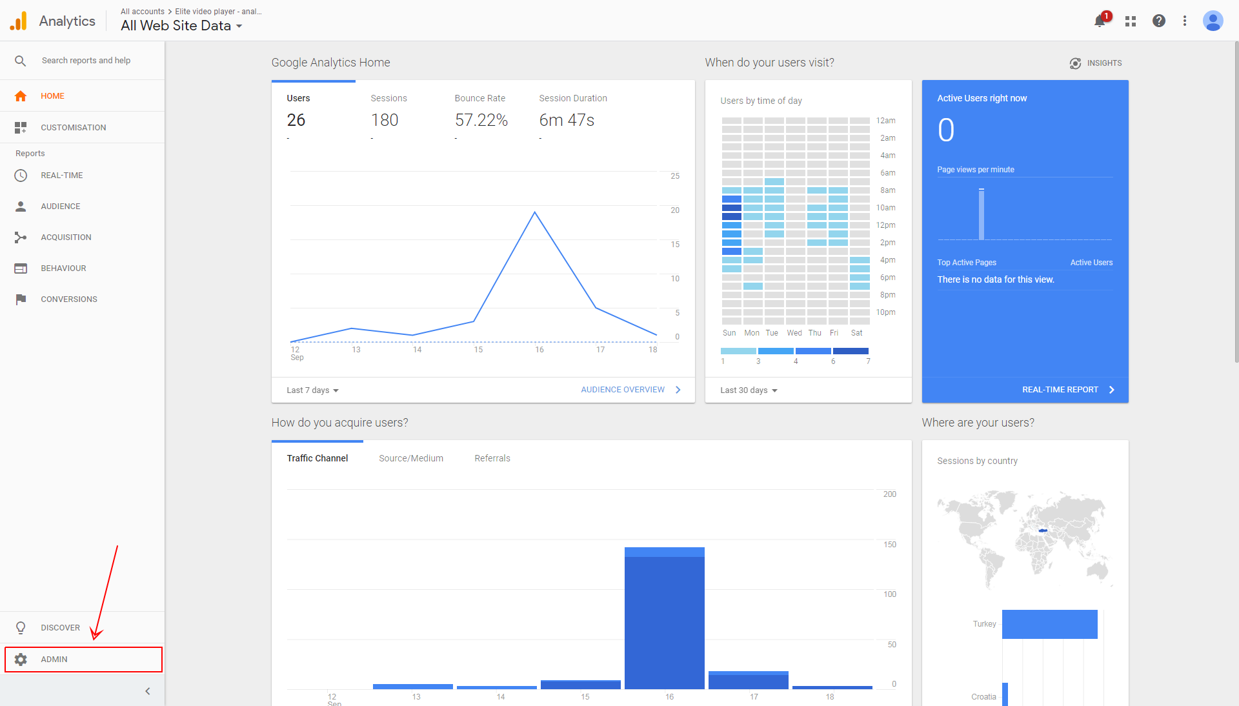Click the lightest blue heatmap legend swatch
The height and width of the screenshot is (706, 1239).
738,351
